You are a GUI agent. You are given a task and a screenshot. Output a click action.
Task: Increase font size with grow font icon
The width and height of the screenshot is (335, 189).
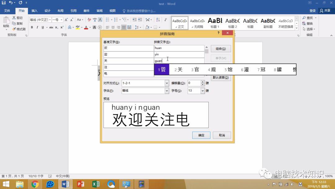pos(66,20)
